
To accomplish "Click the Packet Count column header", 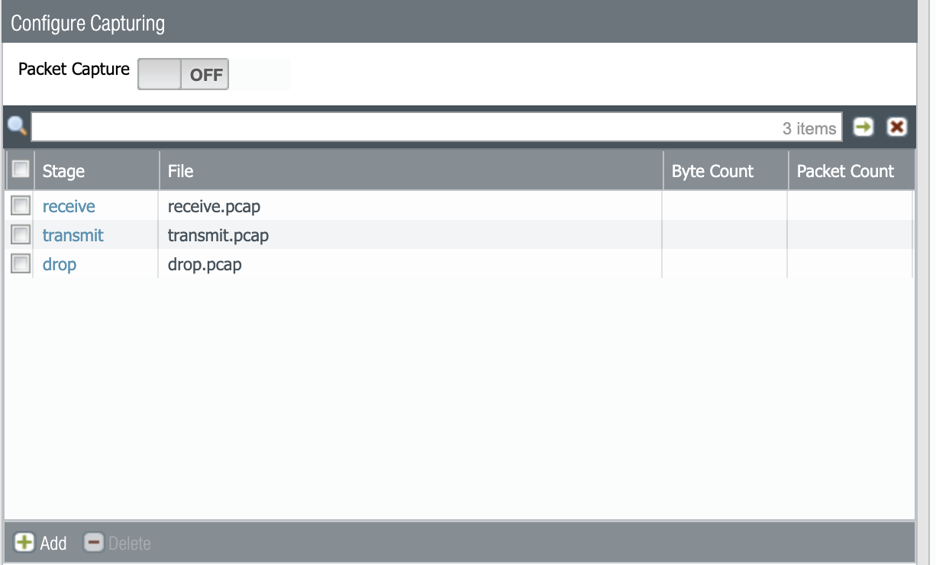I will 844,171.
